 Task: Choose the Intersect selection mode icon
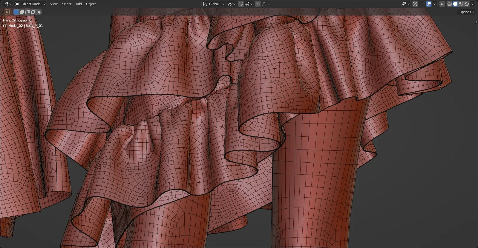(x=39, y=12)
